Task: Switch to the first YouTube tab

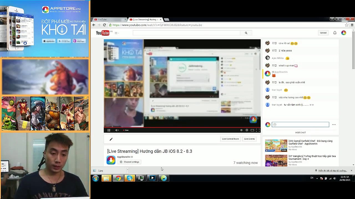Action: 110,19
